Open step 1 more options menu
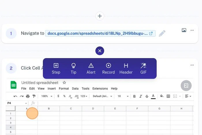This screenshot has height=135, width=202. point(192,30)
